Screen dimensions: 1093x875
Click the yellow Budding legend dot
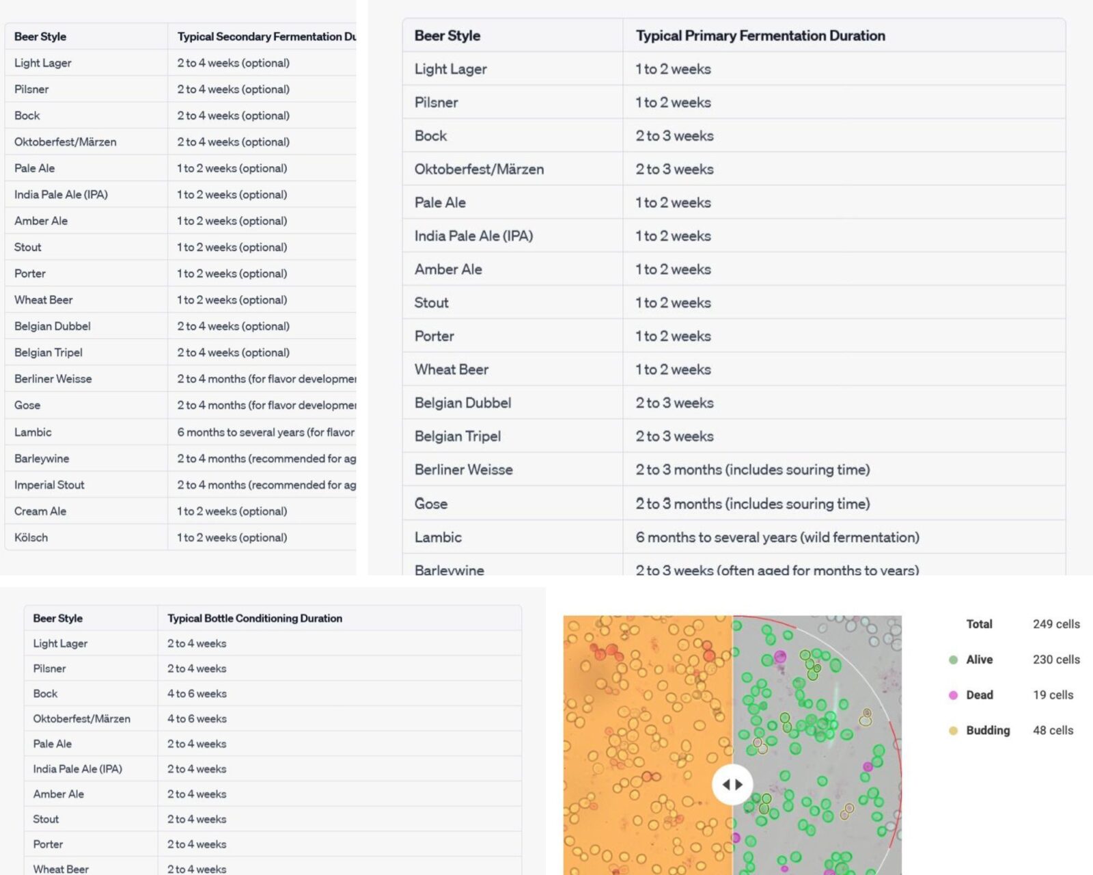click(x=953, y=731)
